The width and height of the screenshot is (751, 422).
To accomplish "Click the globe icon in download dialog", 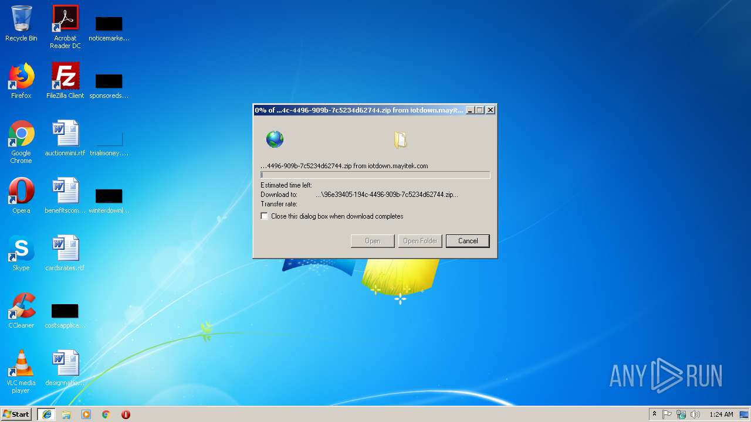I will pos(275,139).
